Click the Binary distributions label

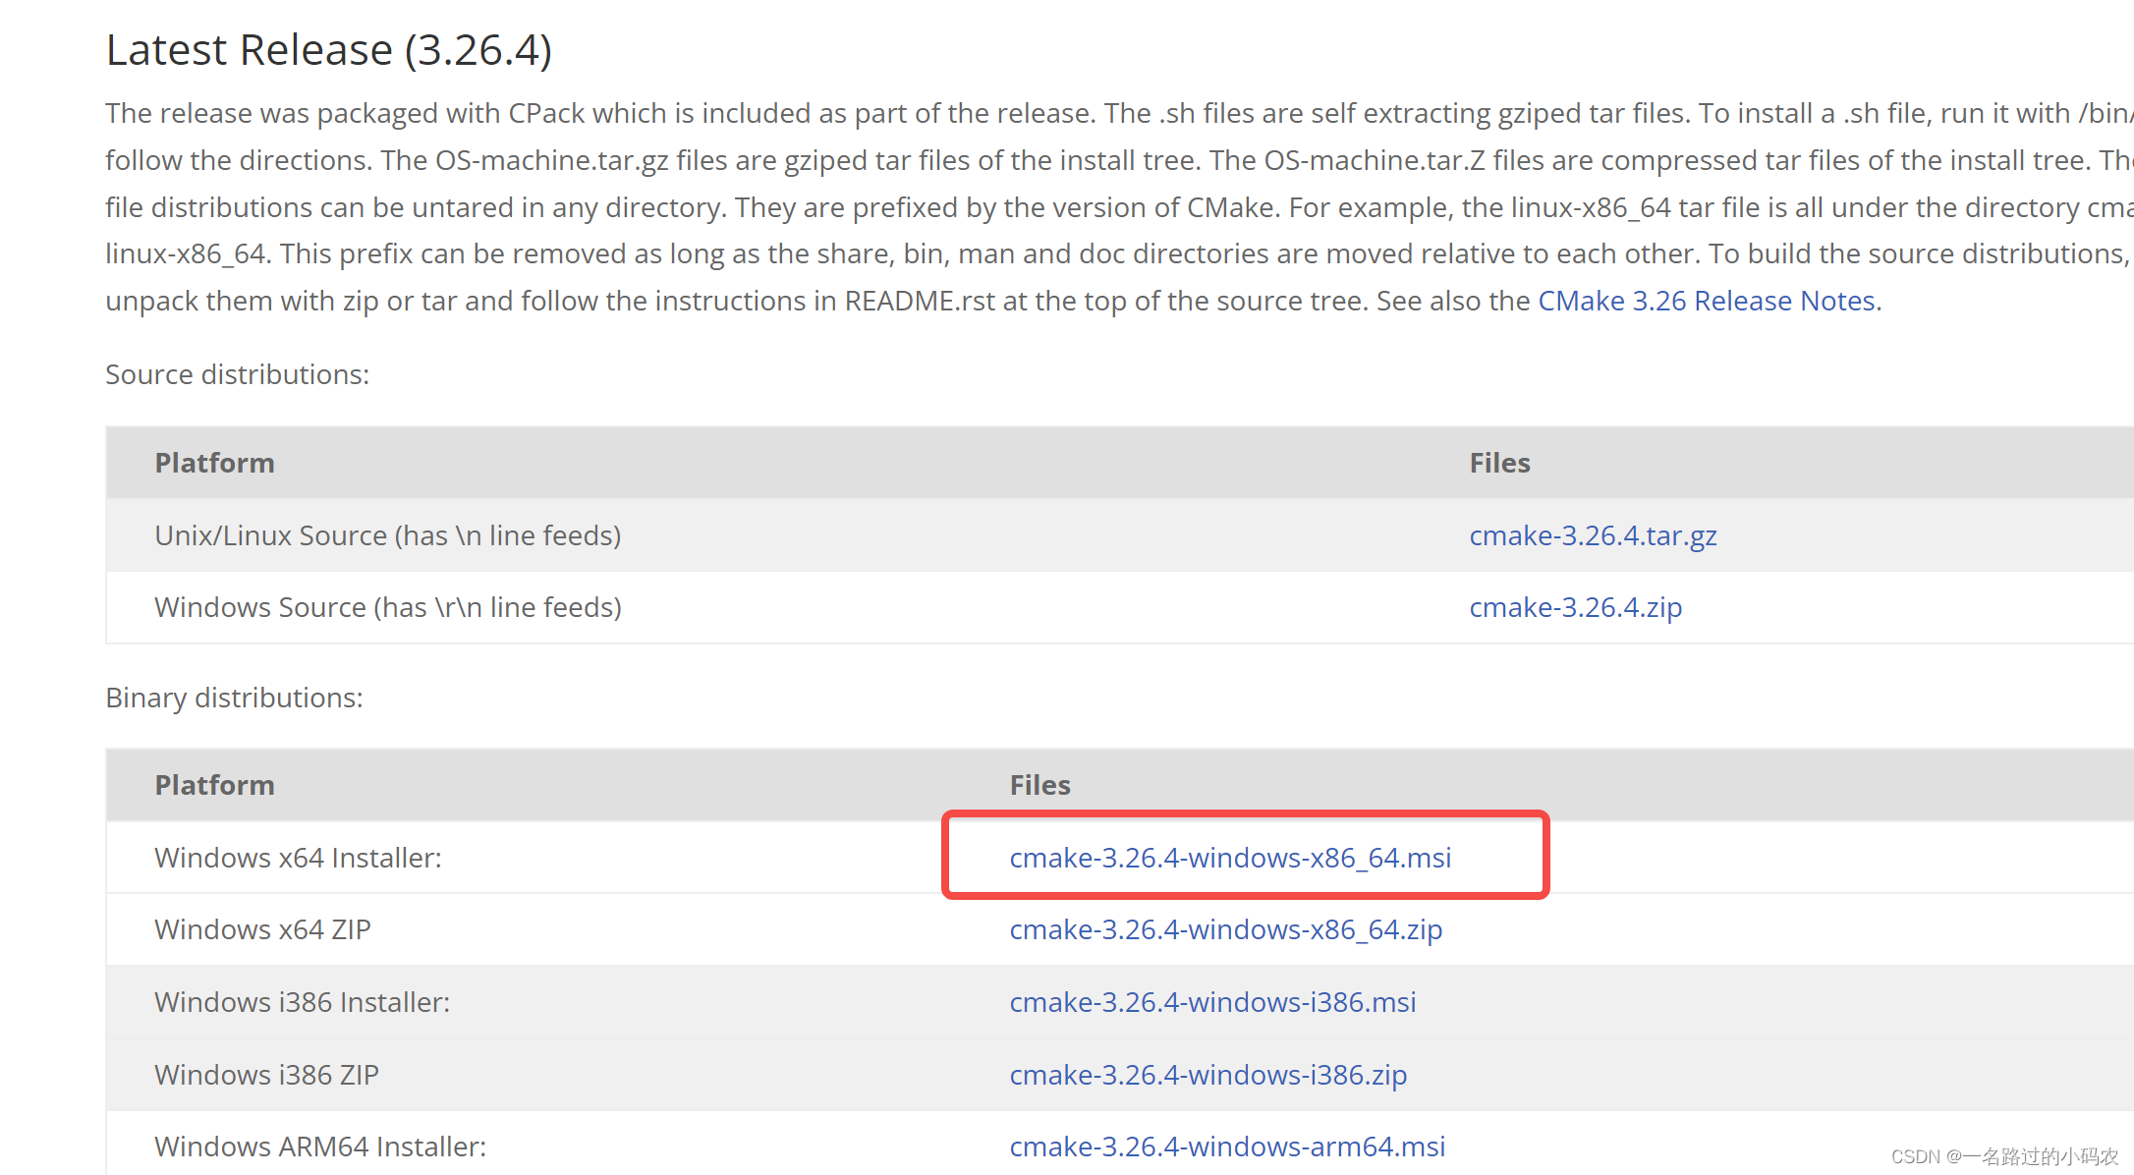click(233, 698)
